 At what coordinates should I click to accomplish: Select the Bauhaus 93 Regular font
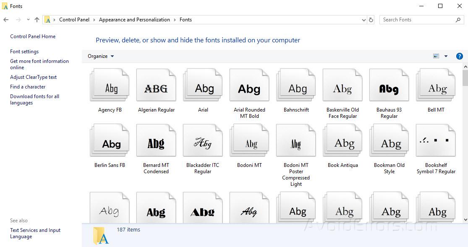click(389, 85)
